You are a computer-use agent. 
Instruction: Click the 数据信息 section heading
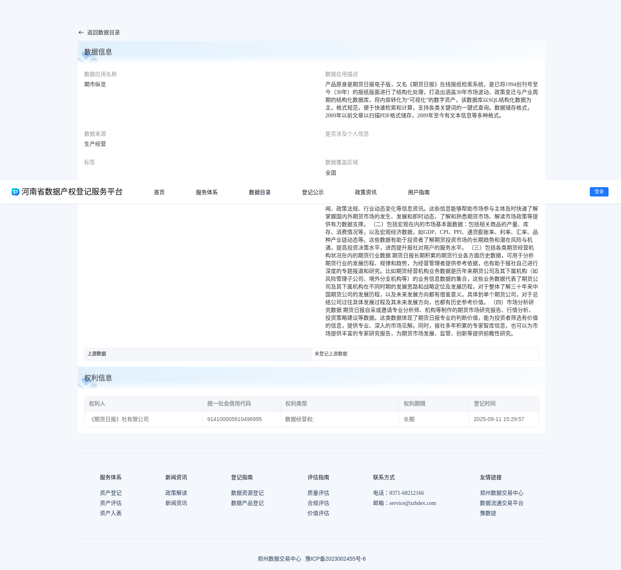tap(98, 52)
